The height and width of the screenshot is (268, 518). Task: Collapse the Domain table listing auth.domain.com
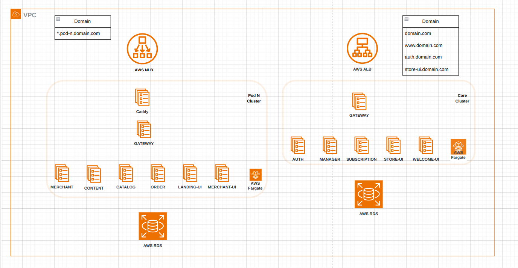[406, 19]
